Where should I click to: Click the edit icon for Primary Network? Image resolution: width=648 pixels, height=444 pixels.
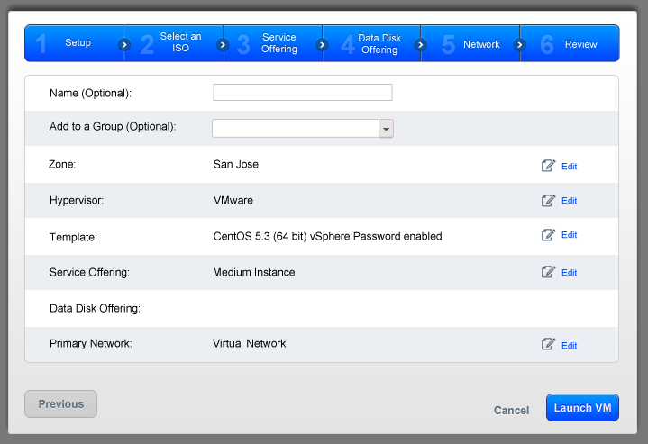click(x=548, y=344)
